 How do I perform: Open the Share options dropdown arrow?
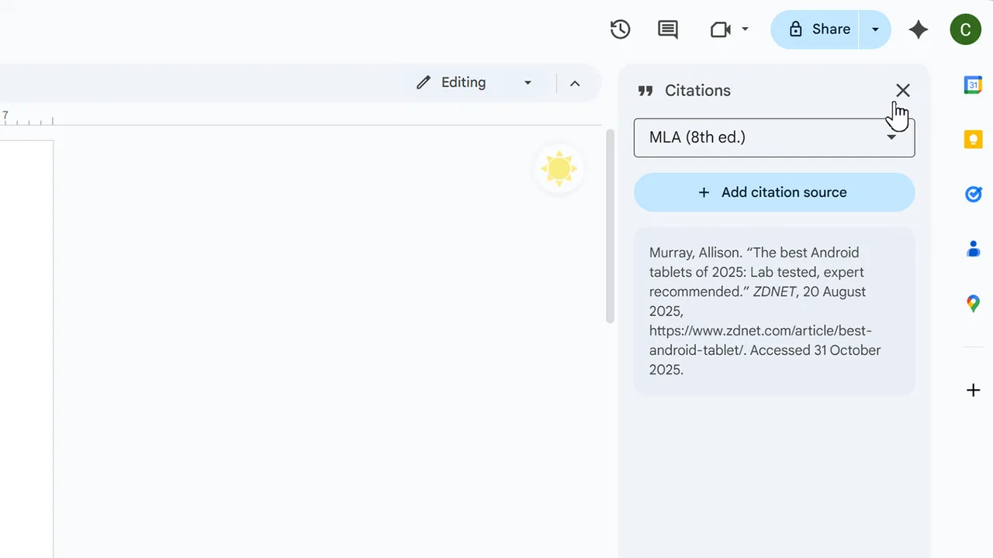[875, 29]
